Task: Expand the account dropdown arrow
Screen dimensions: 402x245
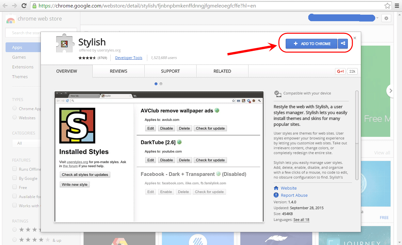Action: [377, 18]
